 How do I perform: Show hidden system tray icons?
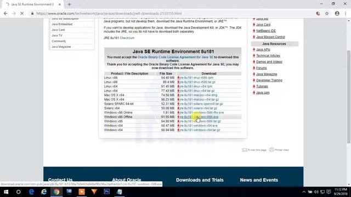(304, 192)
